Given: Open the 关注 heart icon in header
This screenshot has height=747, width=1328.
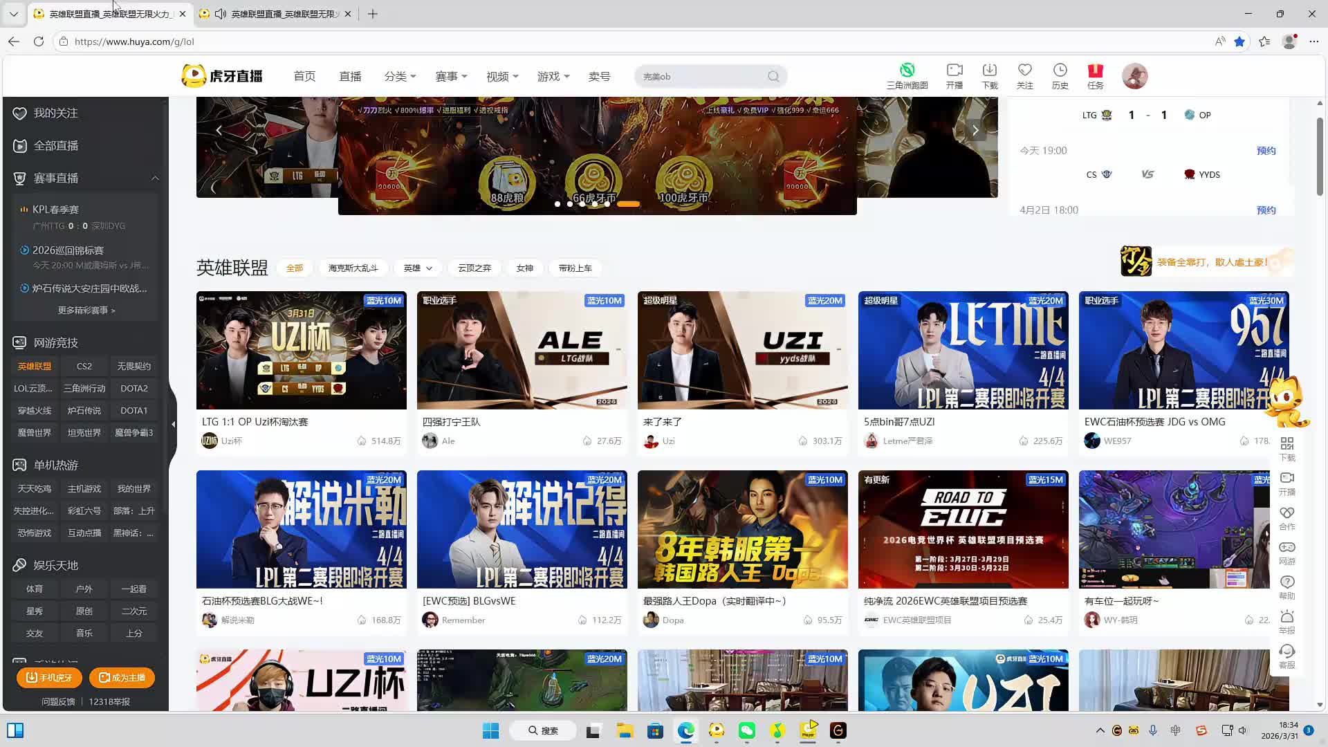Looking at the screenshot, I should pyautogui.click(x=1024, y=71).
